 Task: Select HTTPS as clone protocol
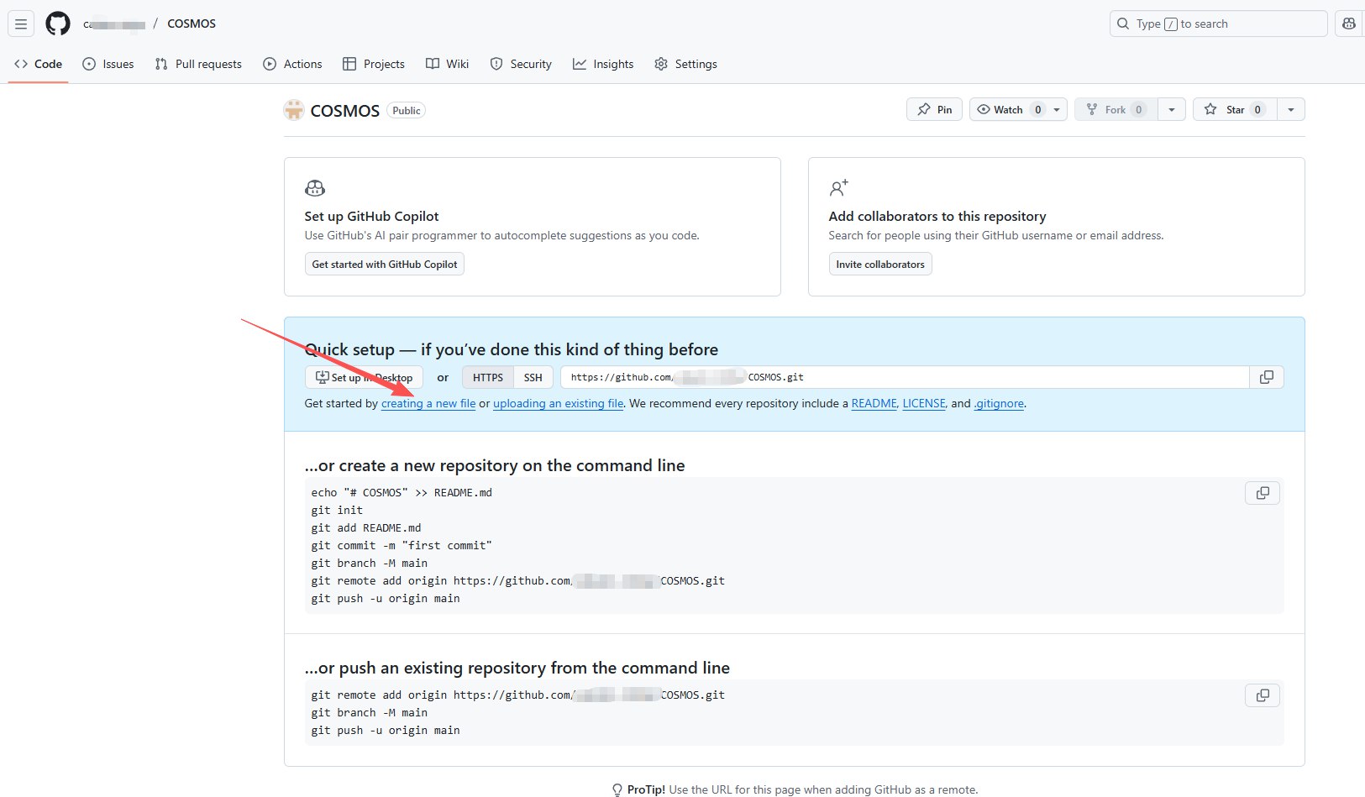tap(487, 377)
